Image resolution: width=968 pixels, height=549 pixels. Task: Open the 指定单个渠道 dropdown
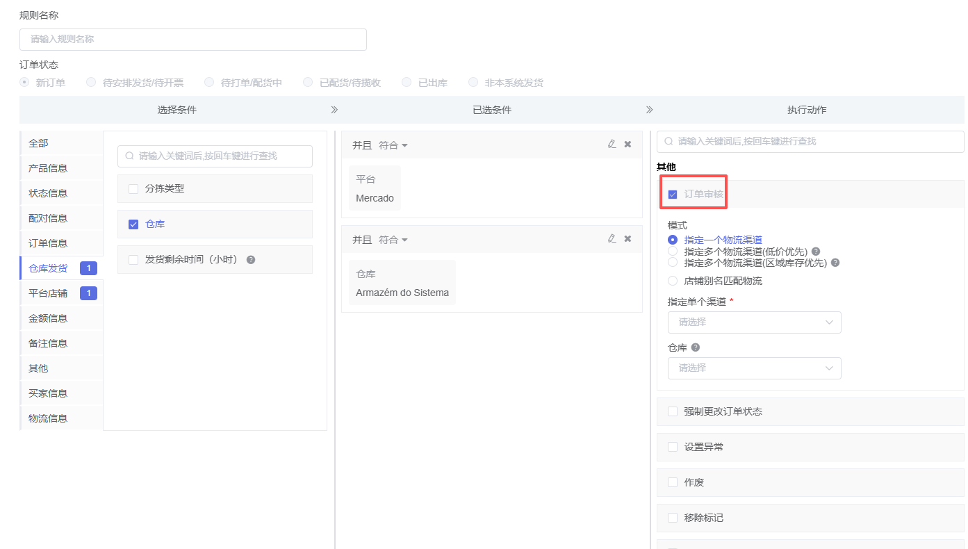[754, 322]
